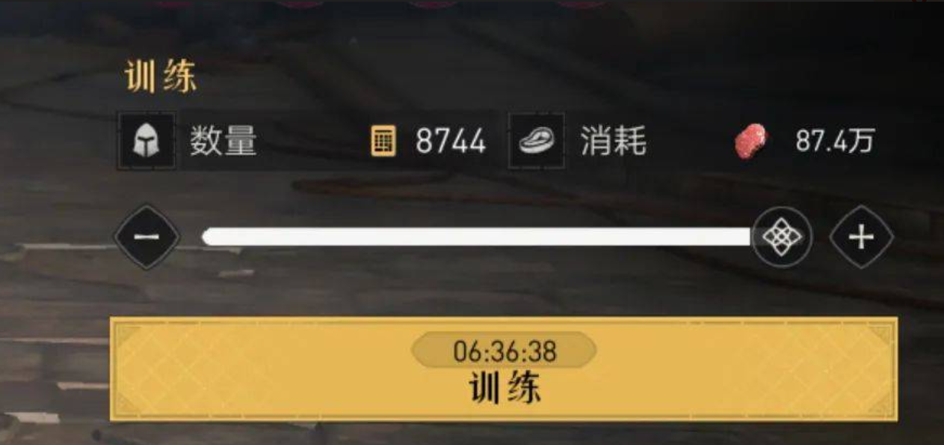Image resolution: width=944 pixels, height=445 pixels.
Task: Click the 训练 section heading
Action: point(161,77)
